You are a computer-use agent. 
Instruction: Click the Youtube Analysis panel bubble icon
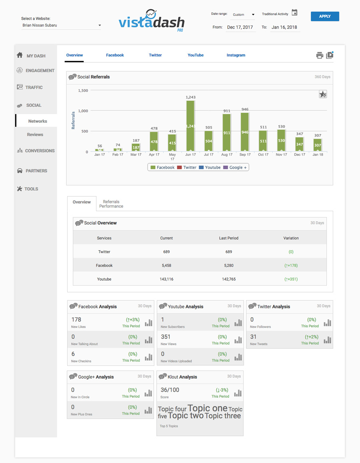point(163,306)
